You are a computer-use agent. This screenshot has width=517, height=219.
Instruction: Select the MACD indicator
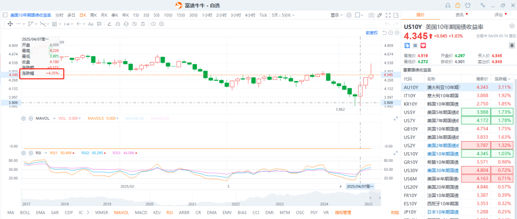pos(141,213)
